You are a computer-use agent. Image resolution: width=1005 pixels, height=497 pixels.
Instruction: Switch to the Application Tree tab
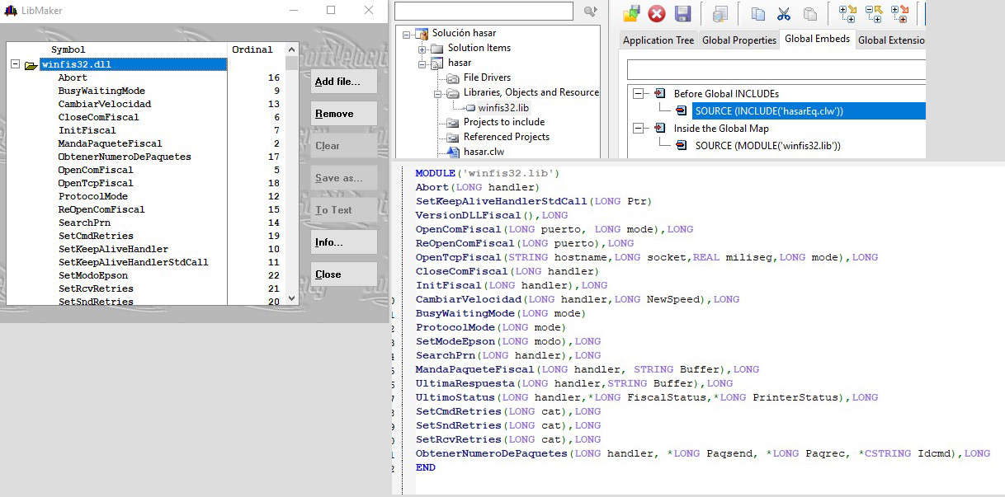tap(658, 40)
